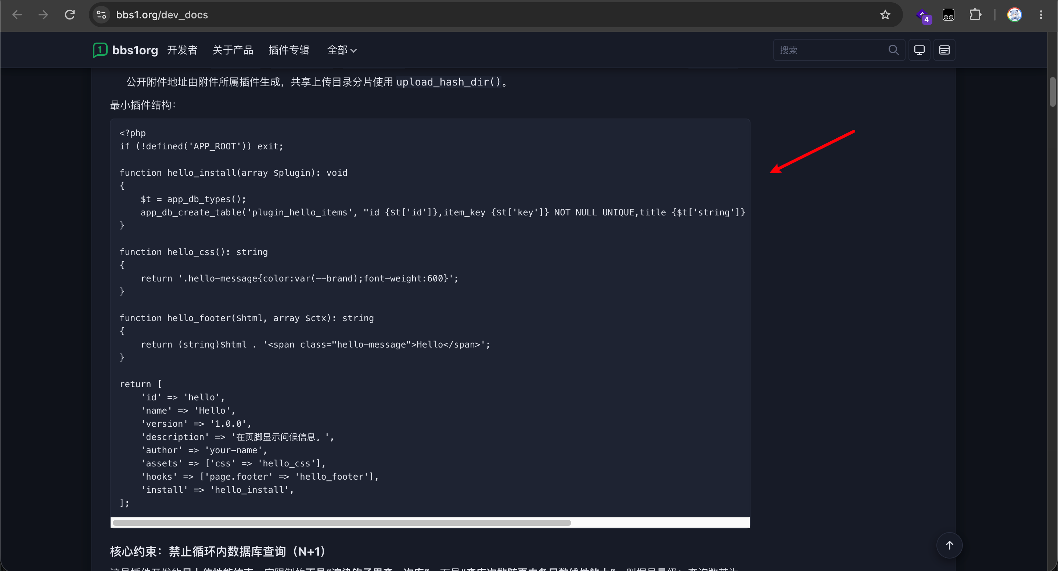Open the 开发者 nav item

point(182,50)
